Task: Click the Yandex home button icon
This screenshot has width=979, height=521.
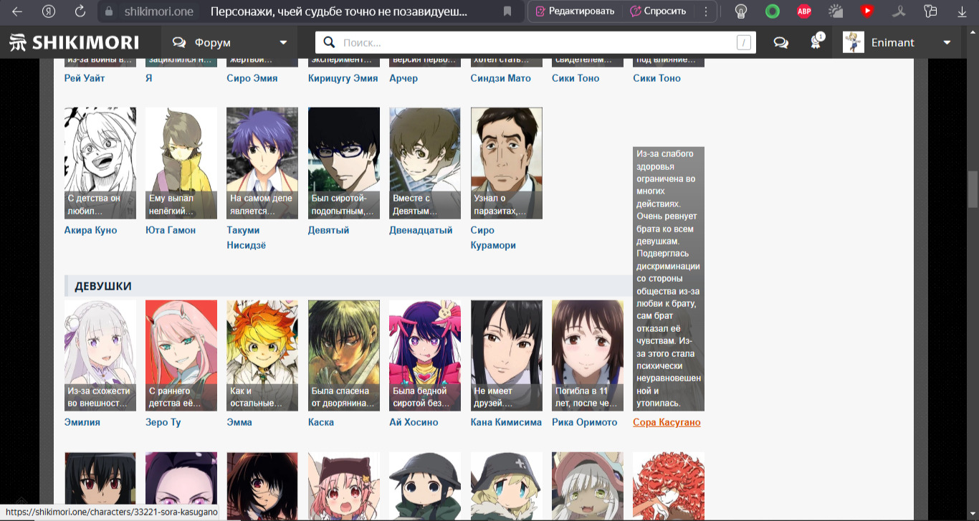Action: tap(49, 11)
